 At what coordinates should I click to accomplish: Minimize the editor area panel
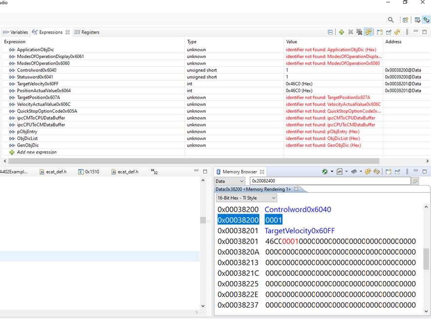196,171
